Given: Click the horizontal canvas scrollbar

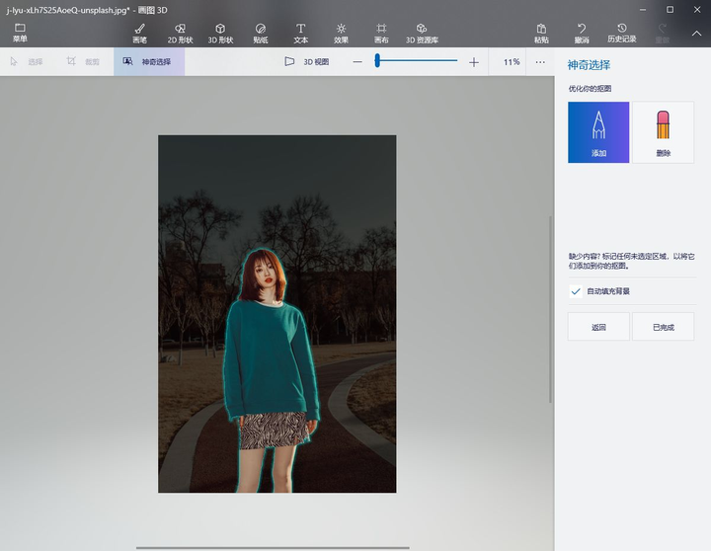Looking at the screenshot, I should [273, 548].
